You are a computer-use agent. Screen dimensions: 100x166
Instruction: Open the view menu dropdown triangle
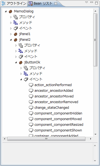87,2
